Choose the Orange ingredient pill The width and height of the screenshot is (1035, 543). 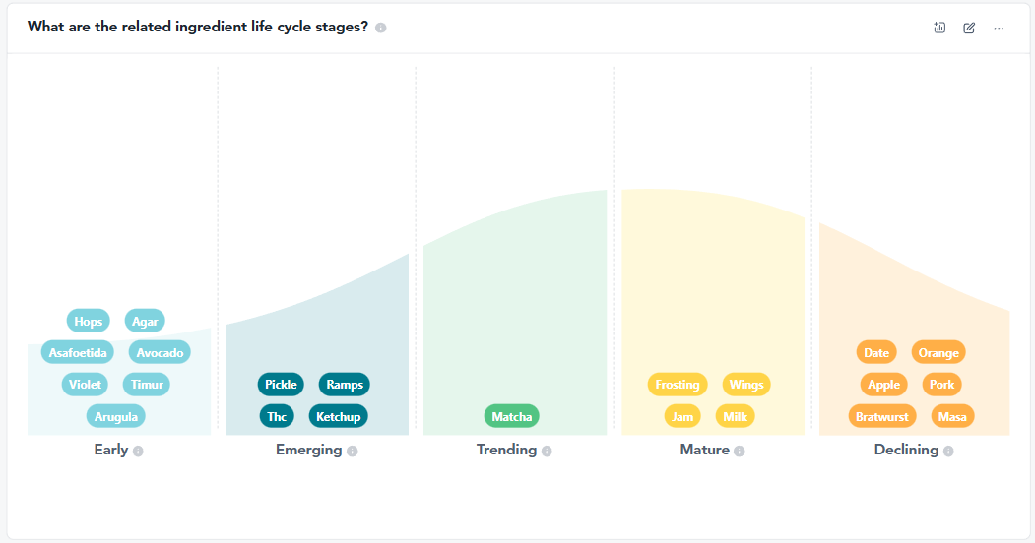point(938,352)
